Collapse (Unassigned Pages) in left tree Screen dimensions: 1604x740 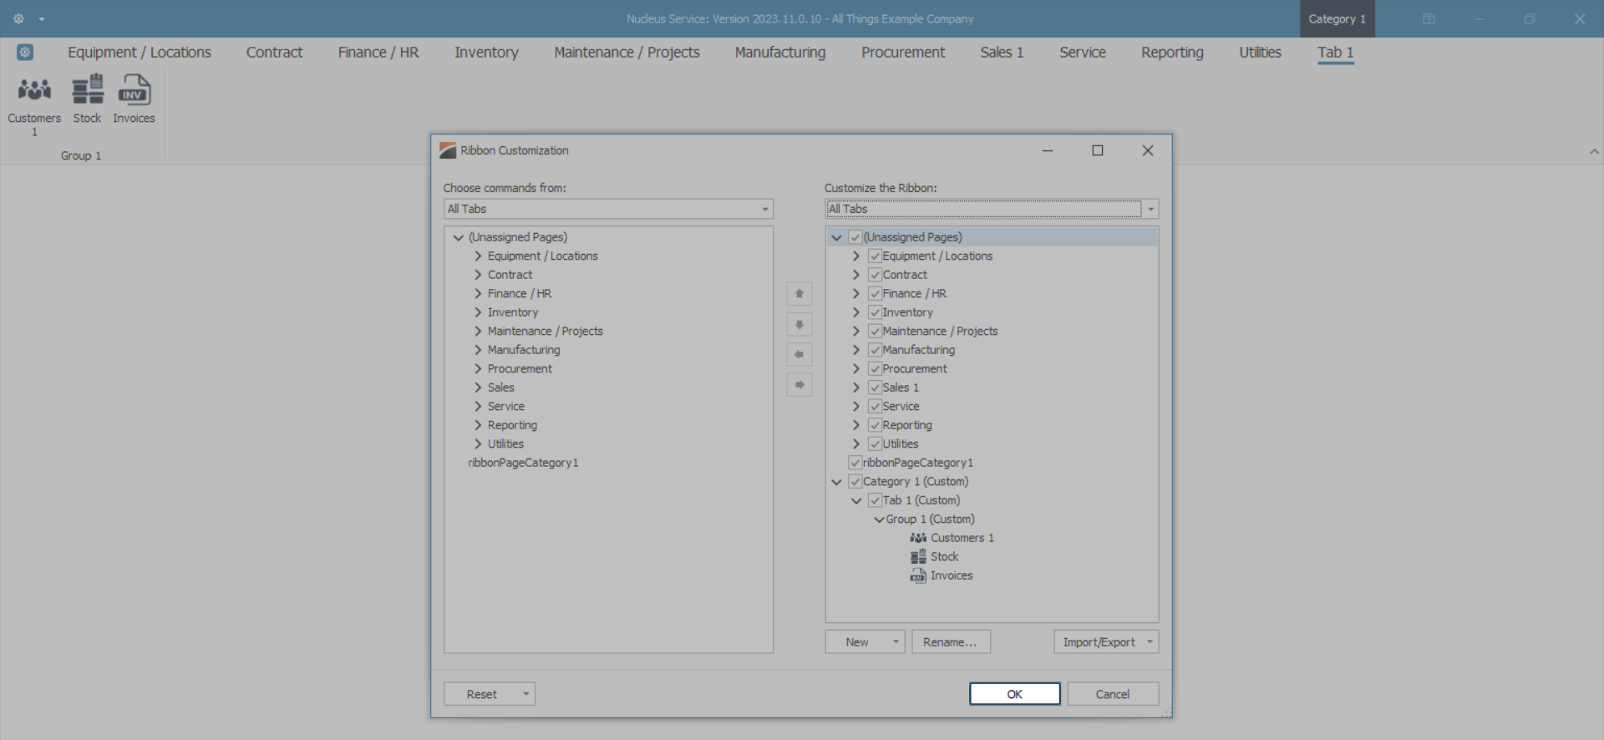[x=458, y=237]
